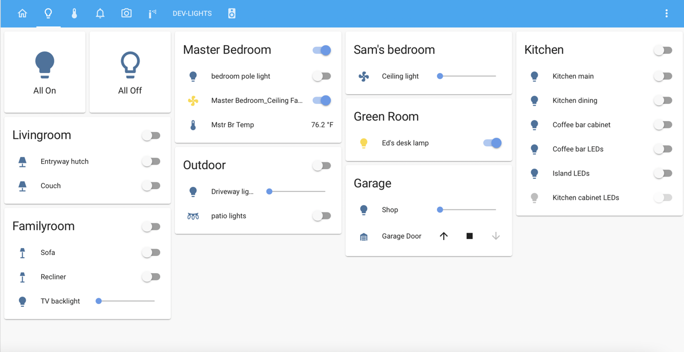Viewport: 684px width, 352px height.
Task: Open the speaker media tab icon
Action: point(232,13)
